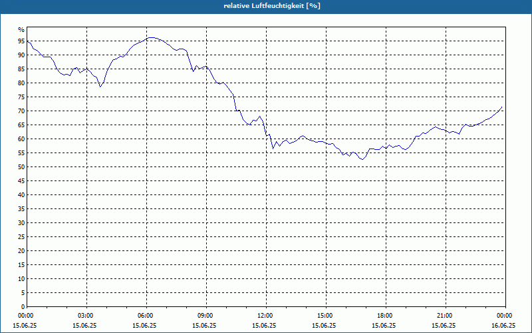The image size is (532, 333).
Task: Select the y-axis value 10
Action: pyautogui.click(x=21, y=278)
